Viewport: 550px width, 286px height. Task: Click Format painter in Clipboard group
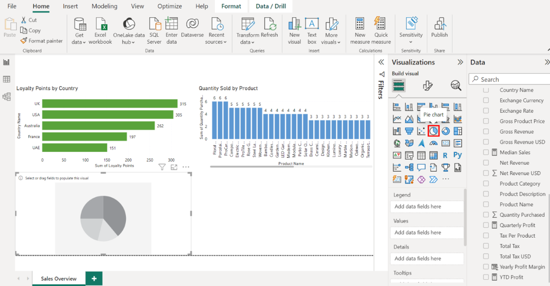pos(41,41)
